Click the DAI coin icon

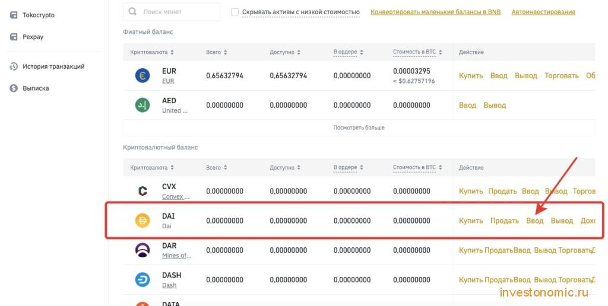[142, 221]
